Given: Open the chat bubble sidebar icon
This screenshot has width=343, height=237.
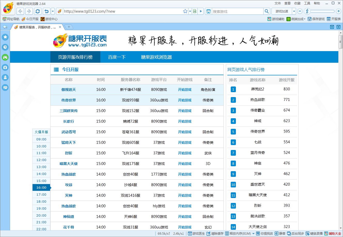Looking at the screenshot, I should click(x=5, y=88).
